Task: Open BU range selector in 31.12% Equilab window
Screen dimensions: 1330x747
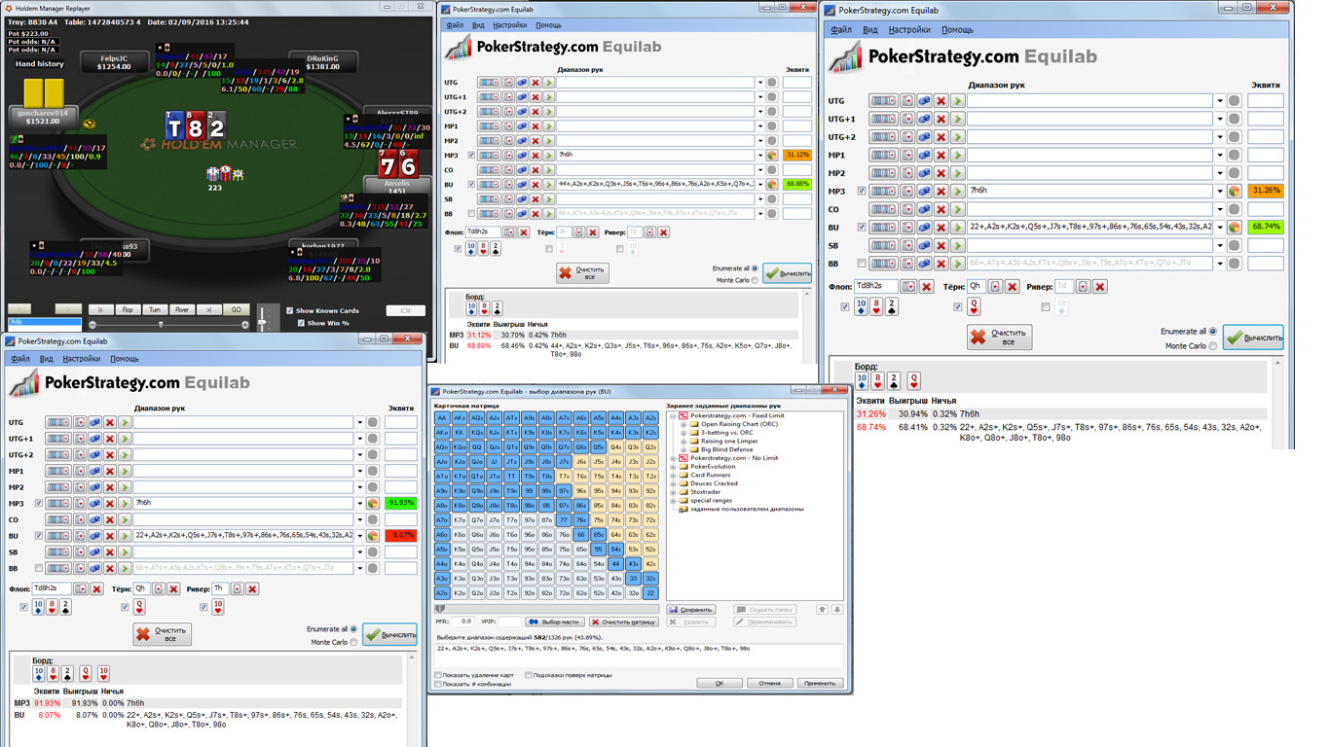Action: (x=489, y=184)
